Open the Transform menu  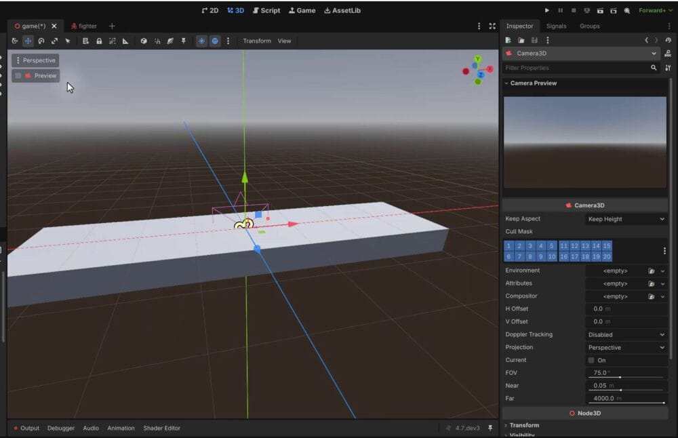257,41
